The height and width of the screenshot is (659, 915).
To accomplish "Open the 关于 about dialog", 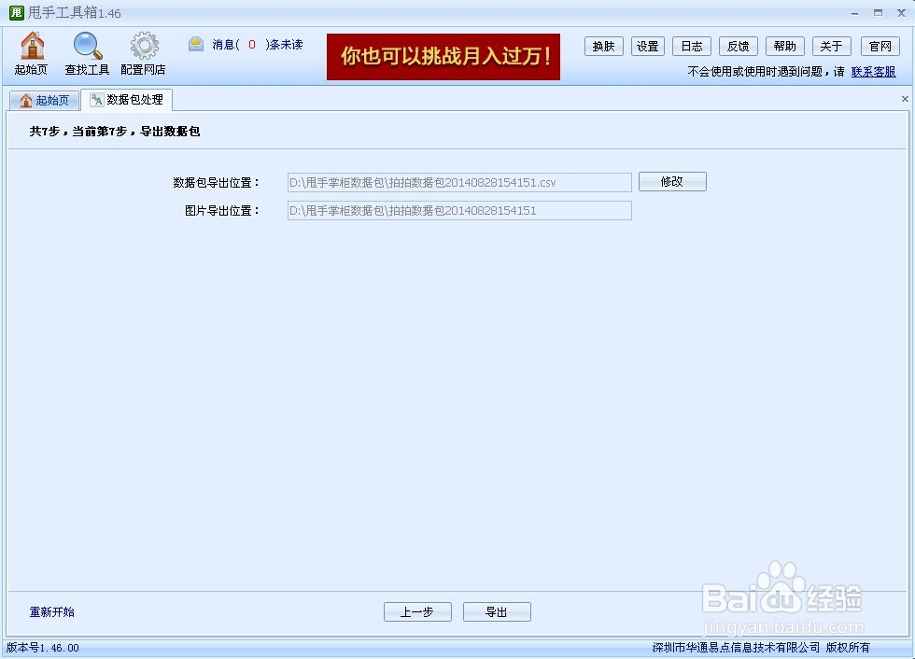I will [831, 46].
